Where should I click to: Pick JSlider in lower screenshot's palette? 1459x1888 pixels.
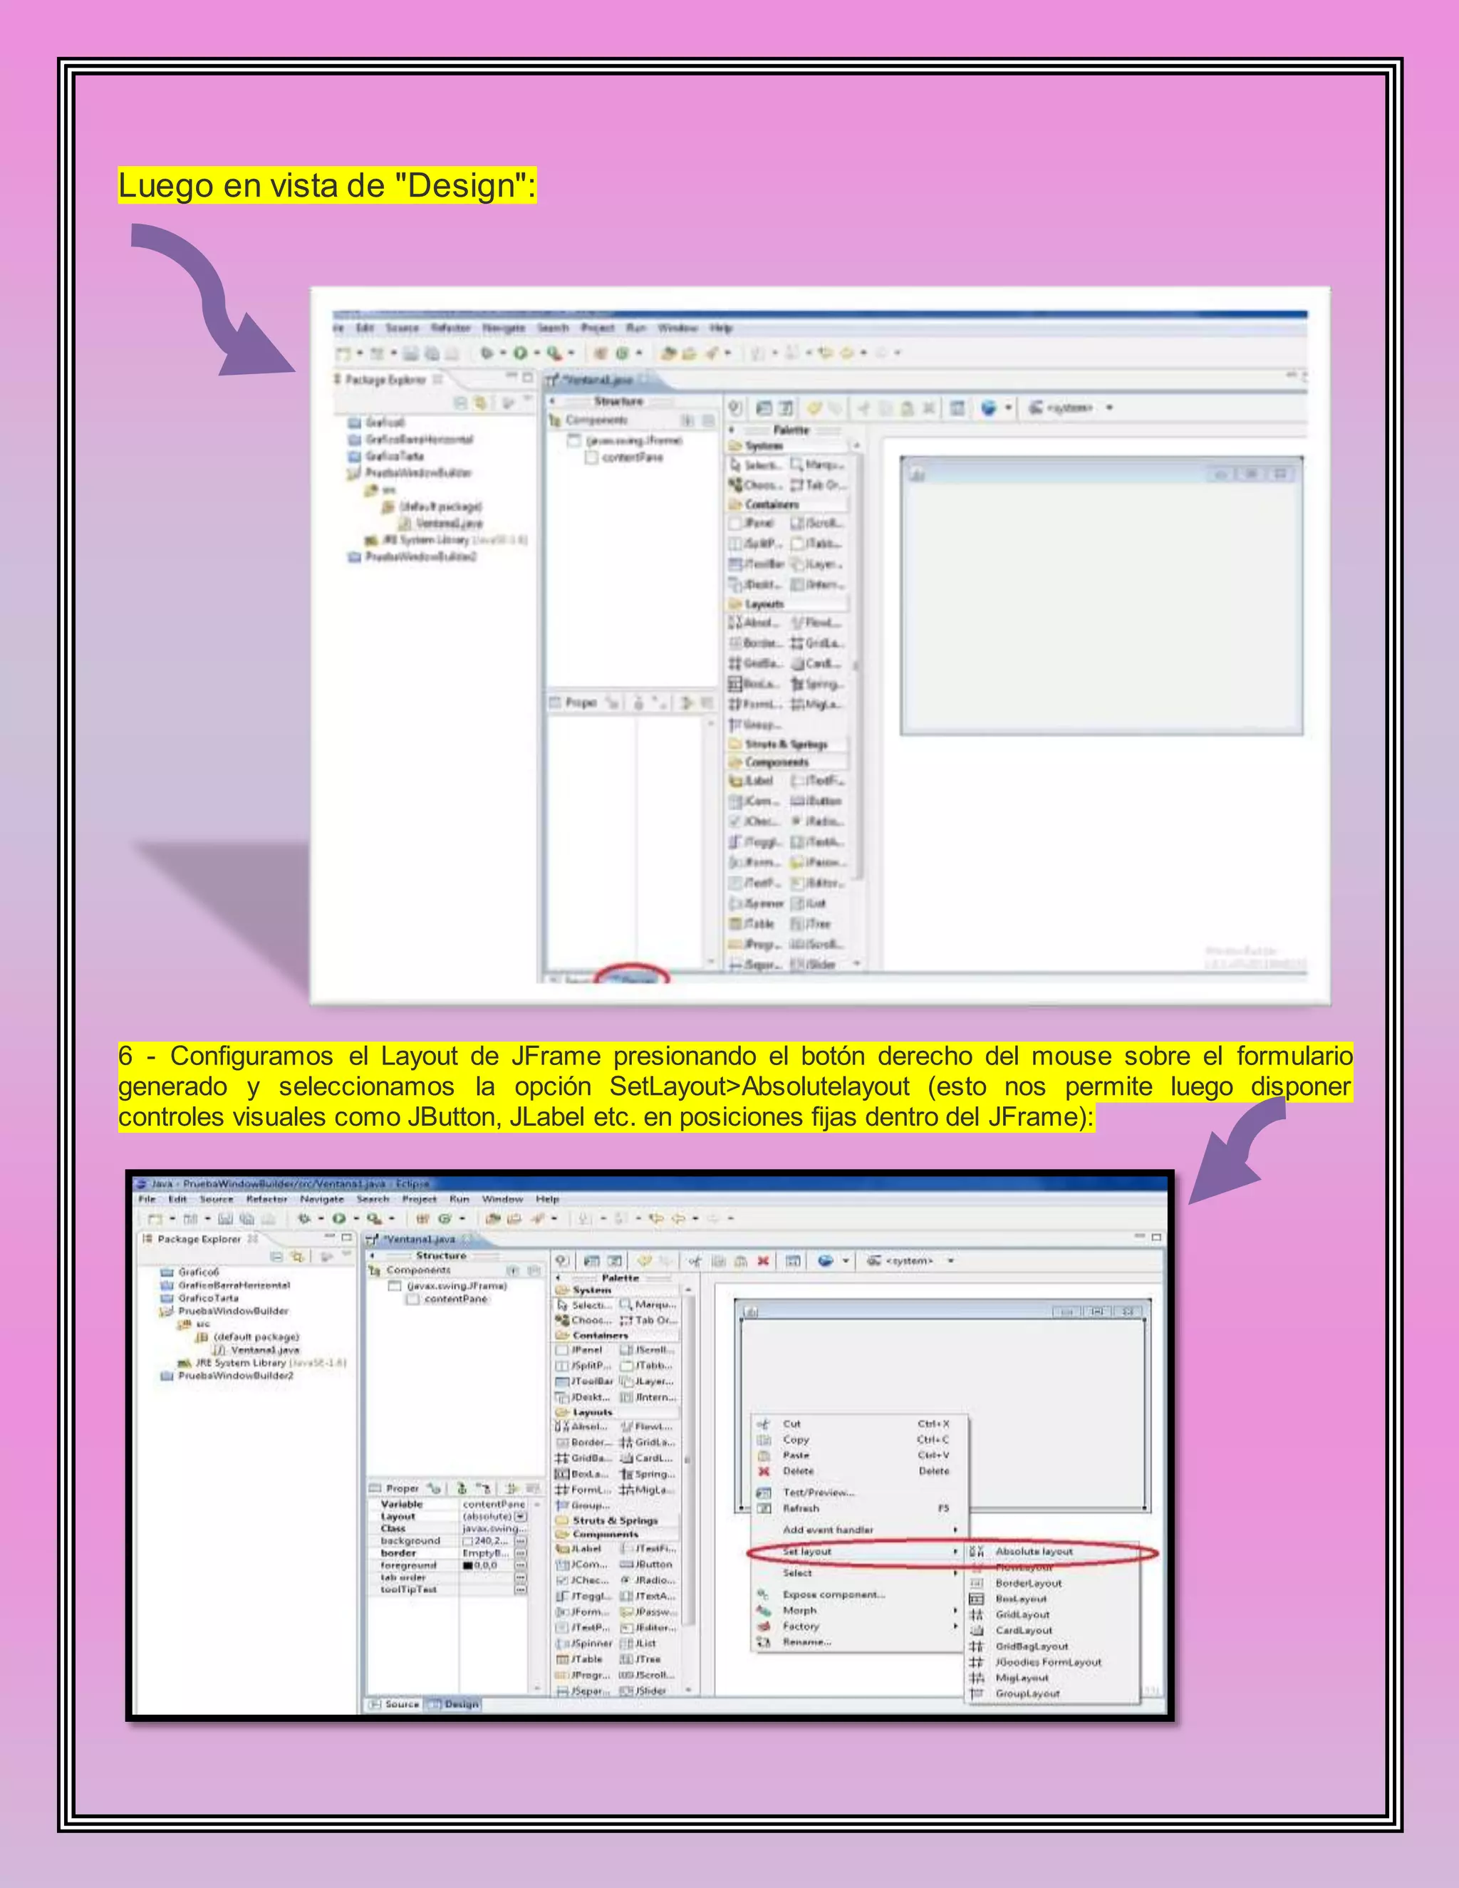click(644, 1691)
